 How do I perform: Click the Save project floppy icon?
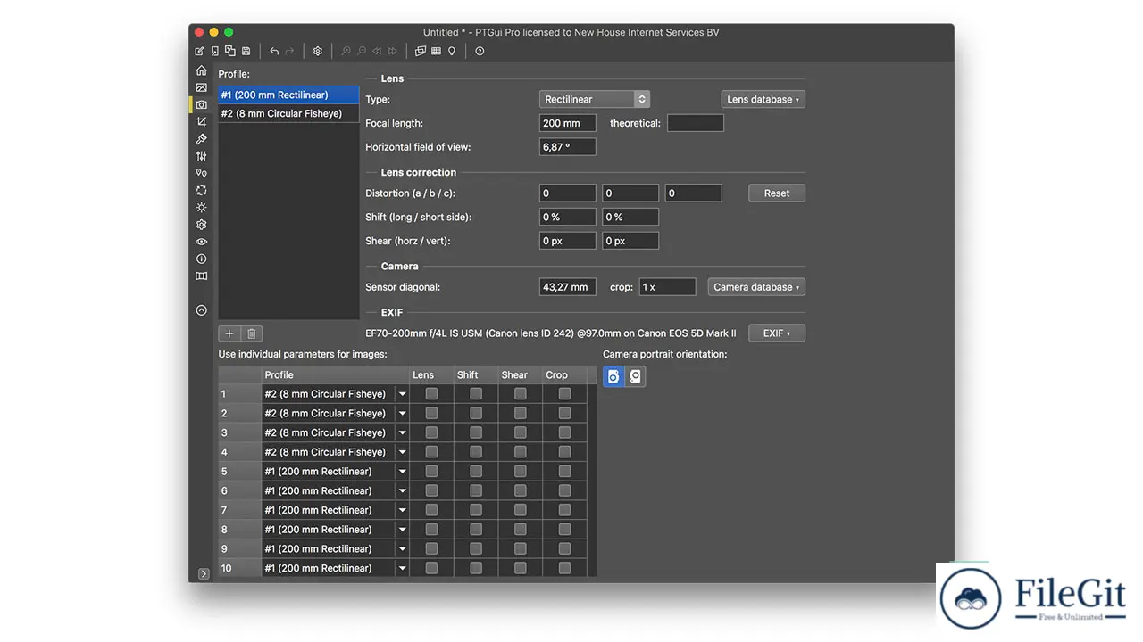pyautogui.click(x=246, y=52)
